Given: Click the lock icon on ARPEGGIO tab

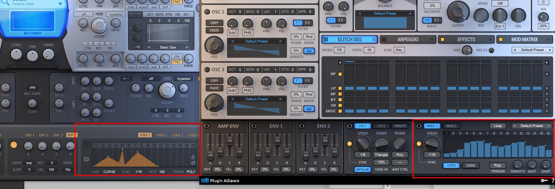Looking at the screenshot, I should point(432,40).
